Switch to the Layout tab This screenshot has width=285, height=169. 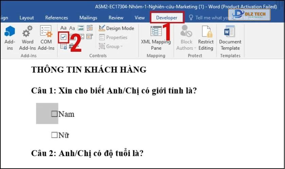pos(26,18)
